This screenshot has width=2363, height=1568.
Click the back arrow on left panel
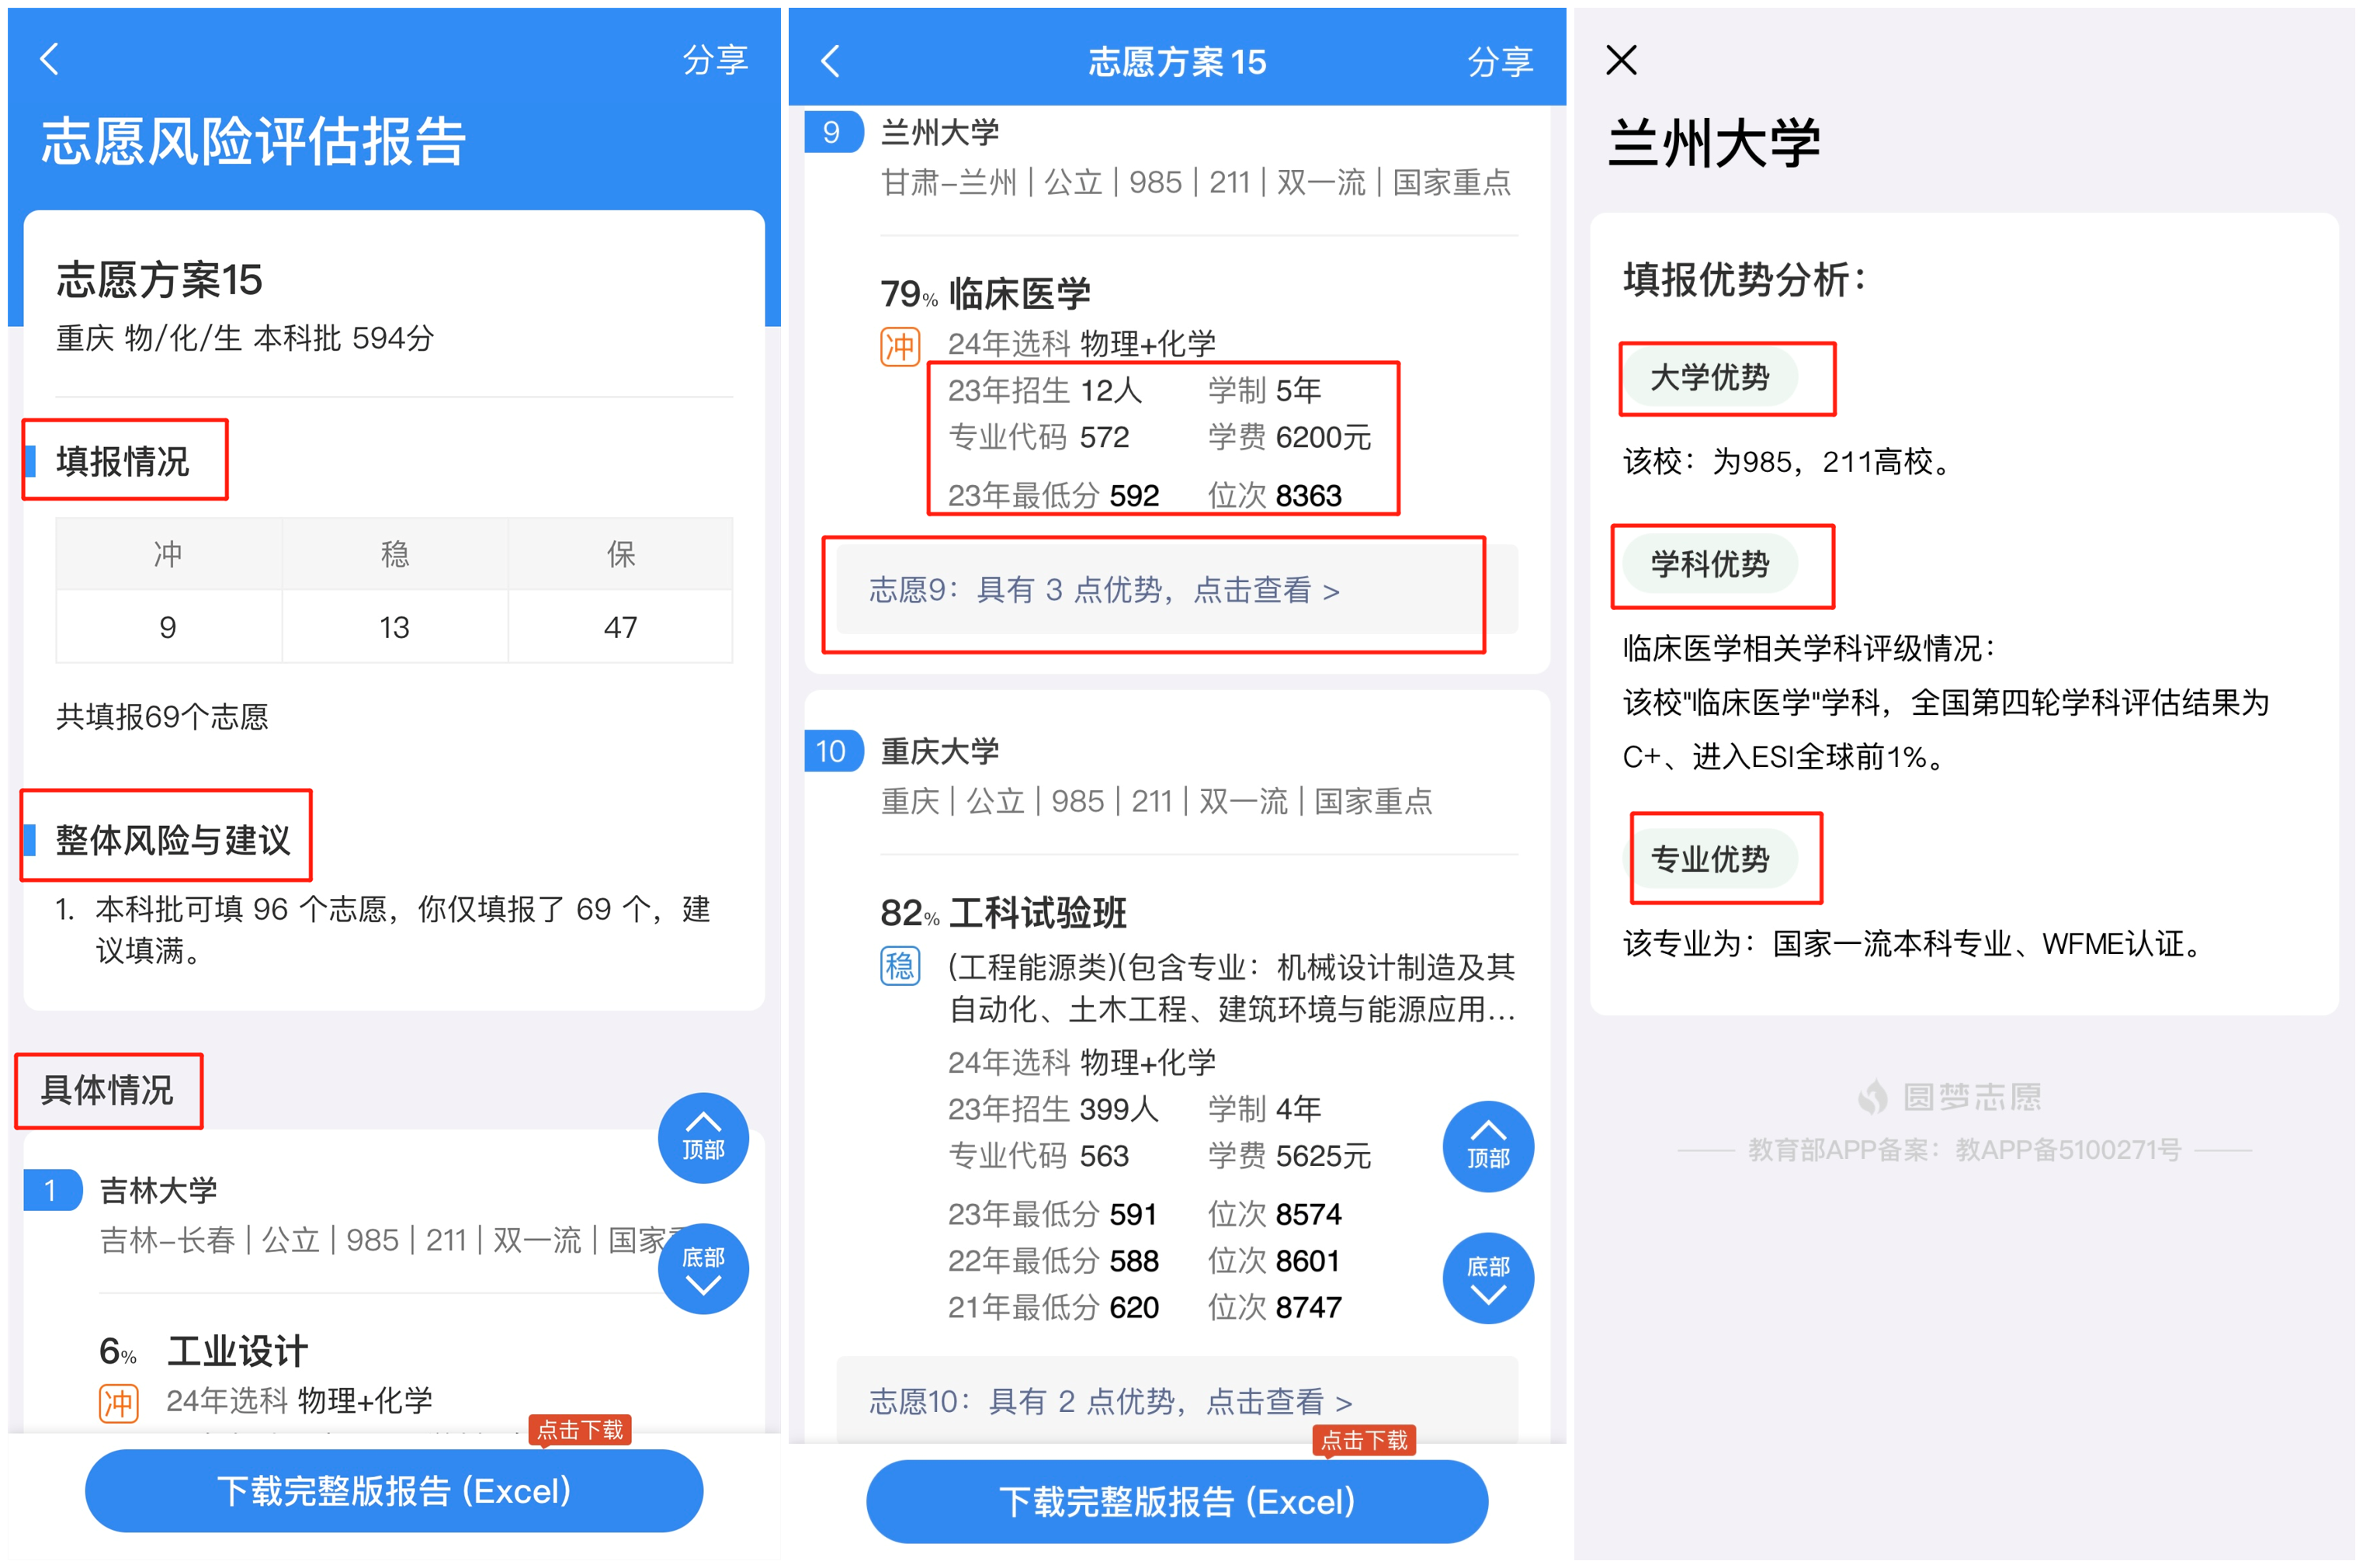click(x=49, y=53)
